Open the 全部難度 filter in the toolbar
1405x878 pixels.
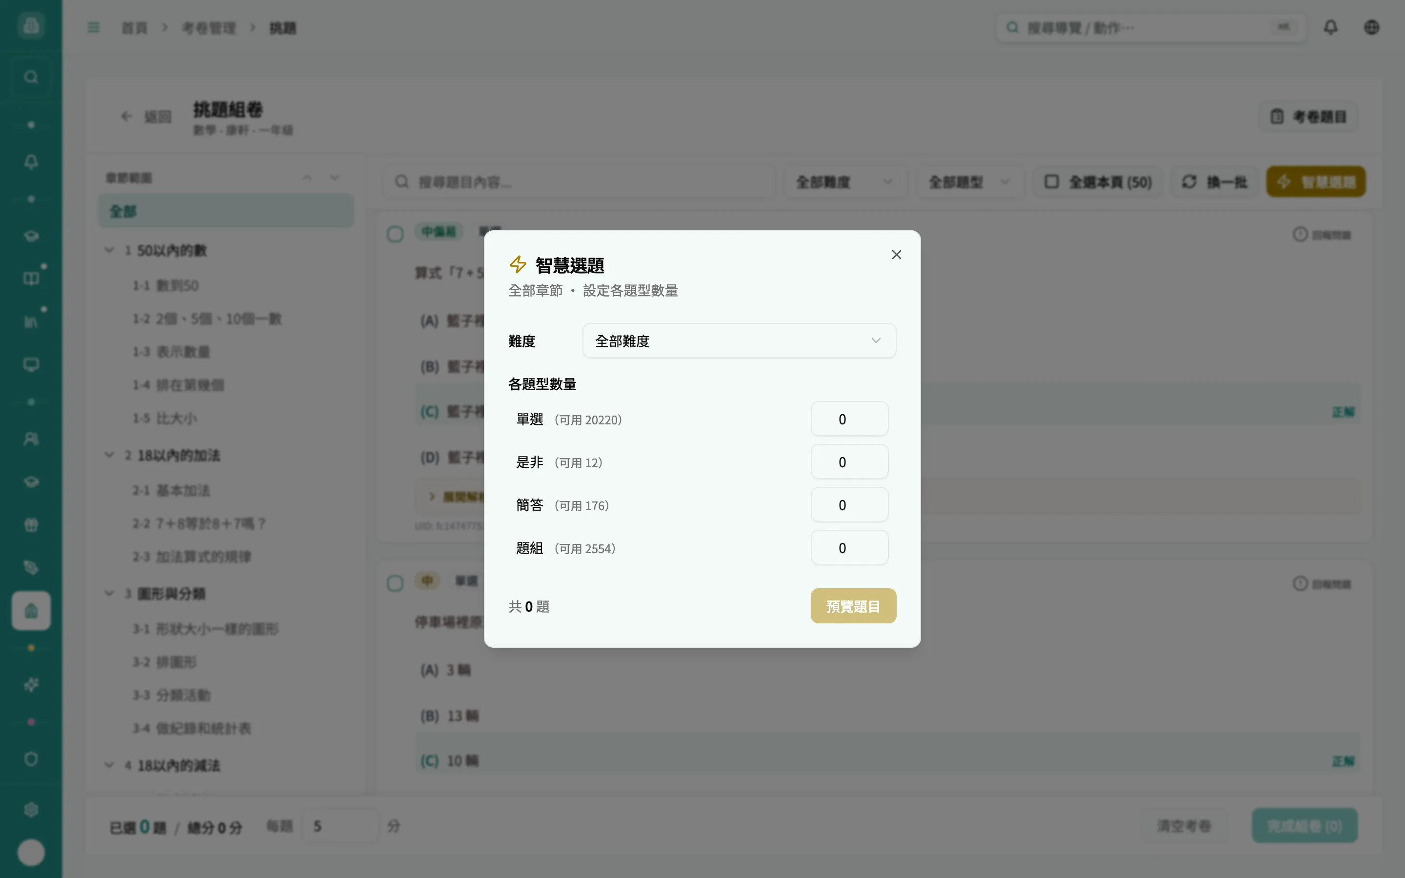tap(845, 182)
